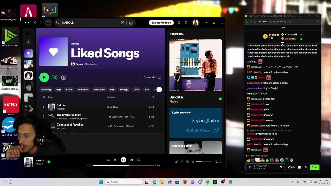Filter Liked Songs by Relaxing

[x=46, y=90]
